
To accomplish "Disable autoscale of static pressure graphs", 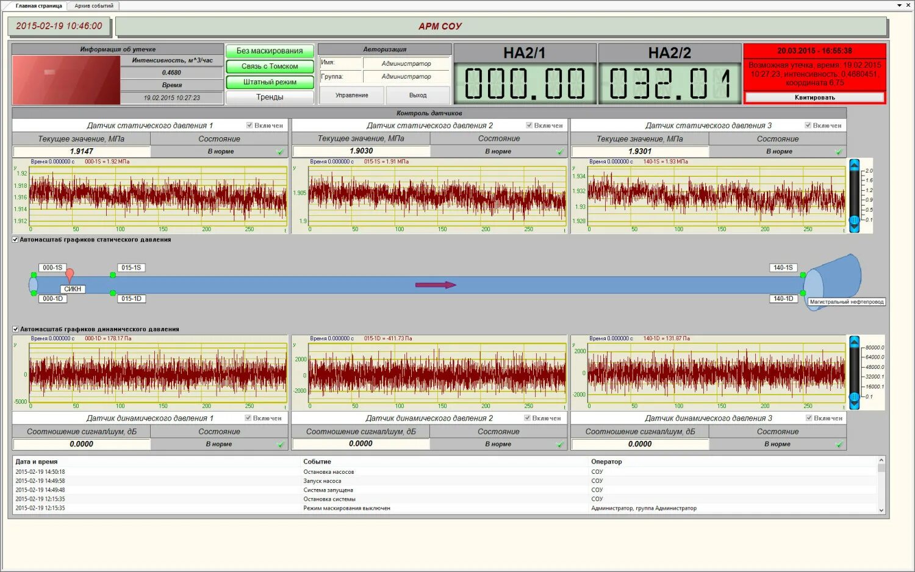I will tap(15, 240).
